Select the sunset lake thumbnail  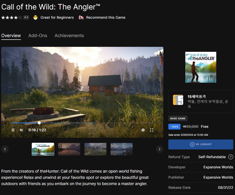point(69,149)
